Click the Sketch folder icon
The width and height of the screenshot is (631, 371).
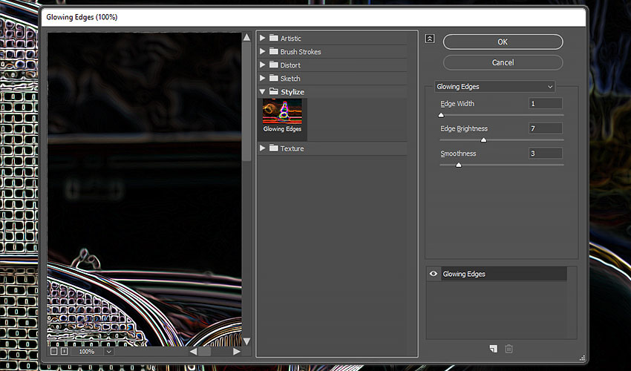tap(274, 78)
